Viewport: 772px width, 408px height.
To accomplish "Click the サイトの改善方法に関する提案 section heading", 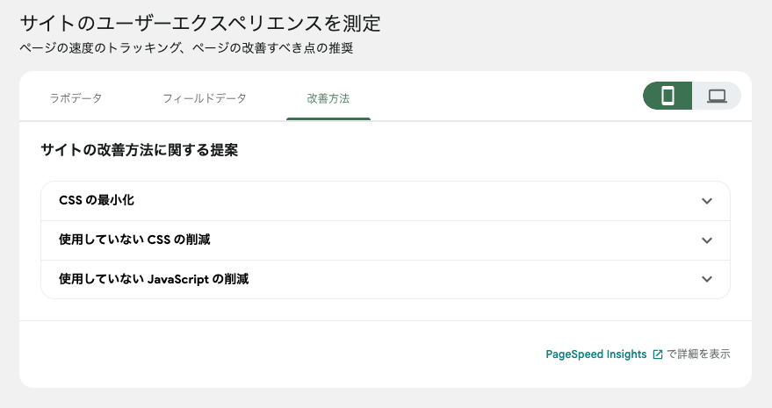I will [x=139, y=150].
